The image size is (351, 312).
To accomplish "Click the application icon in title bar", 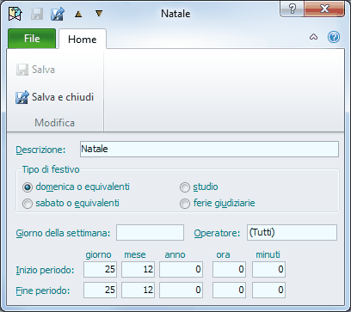I will (x=15, y=14).
